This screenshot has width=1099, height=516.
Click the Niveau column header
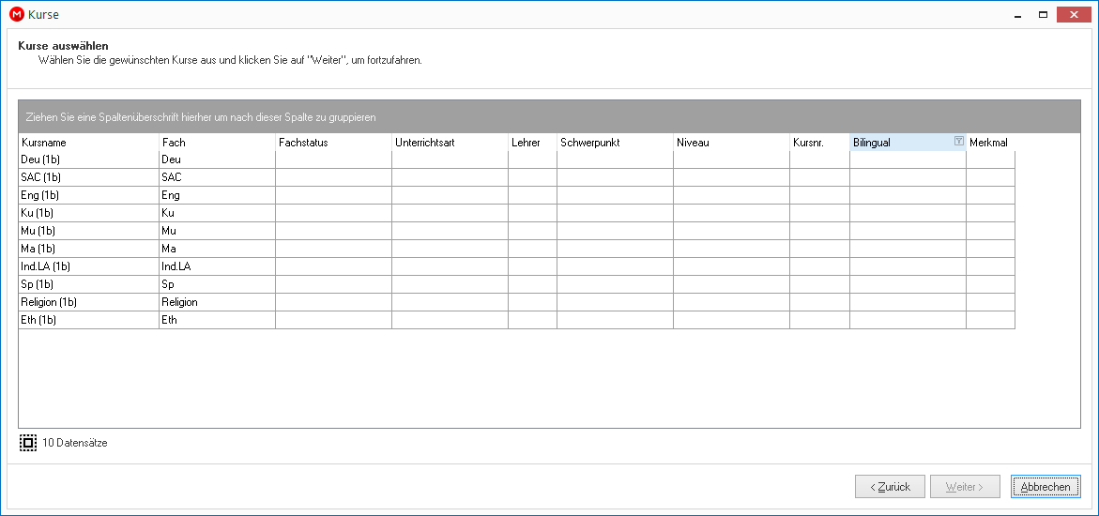pos(732,143)
